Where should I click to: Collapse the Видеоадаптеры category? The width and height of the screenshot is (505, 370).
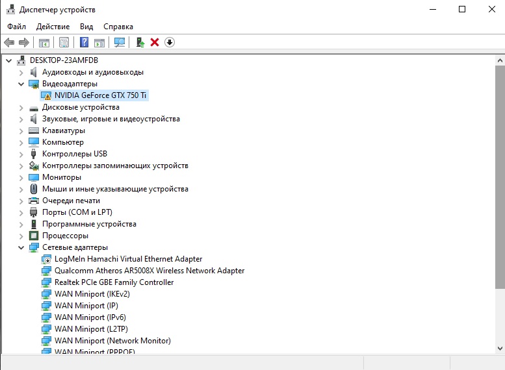point(21,84)
